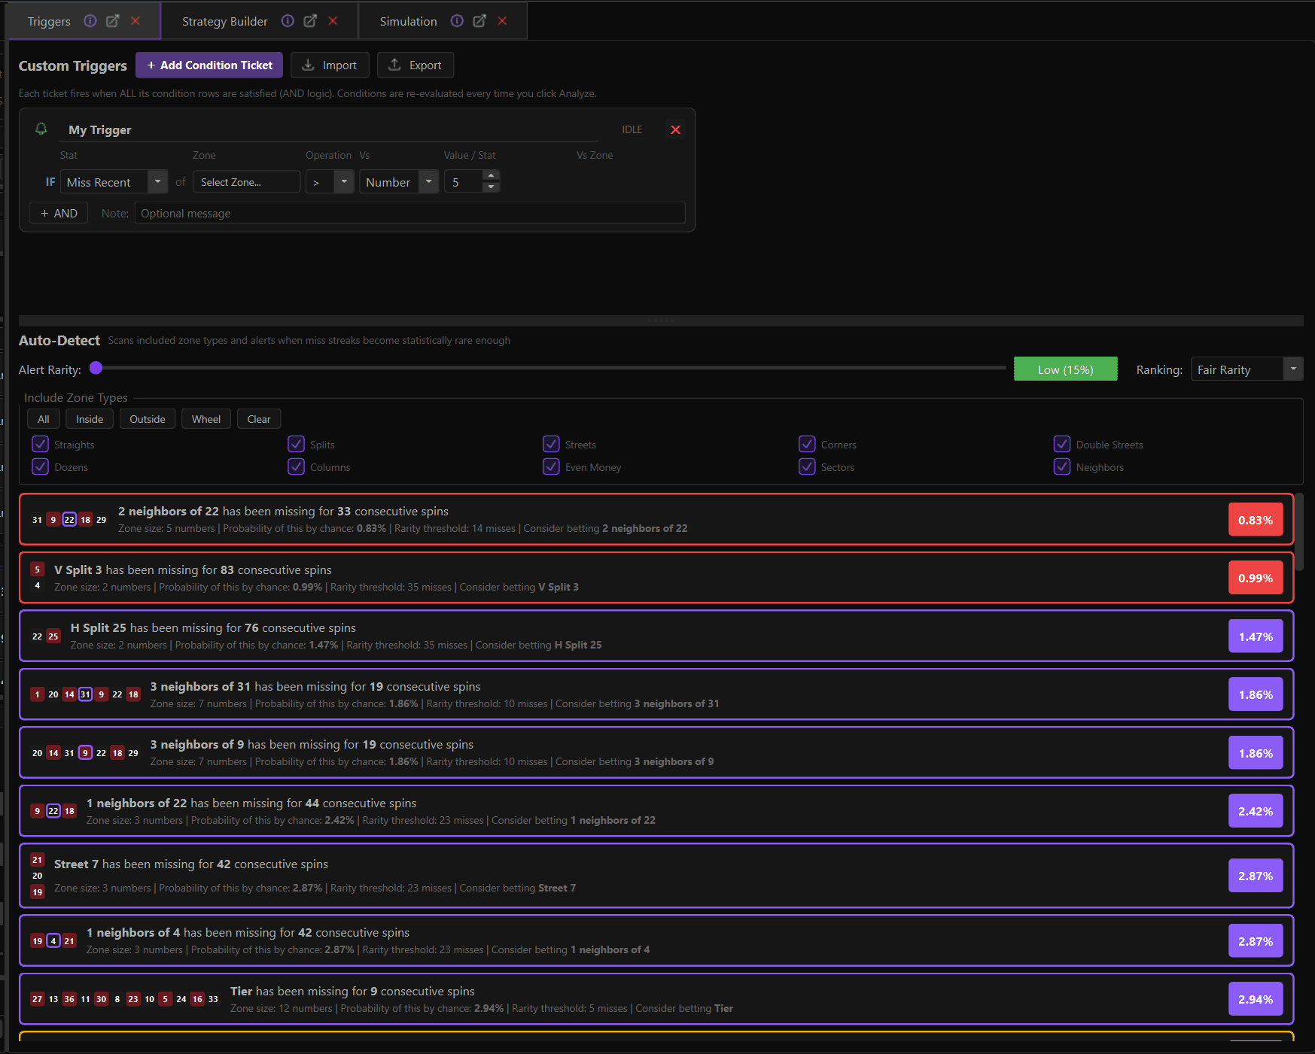Screen dimensions: 1315x1054
Task: Toggle the Double Streets checkbox
Action: tap(1062, 444)
